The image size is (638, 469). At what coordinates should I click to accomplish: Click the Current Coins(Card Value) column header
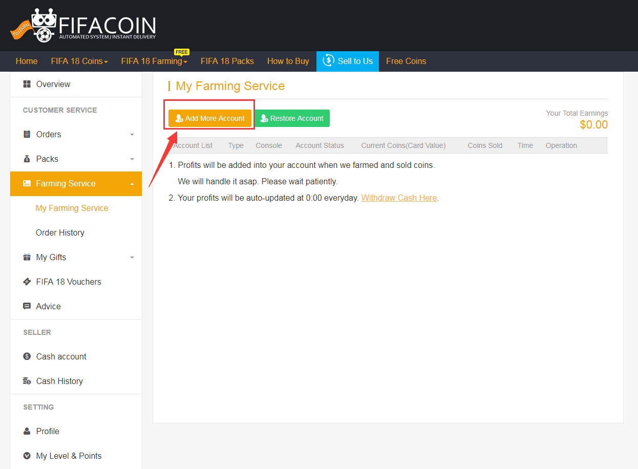coord(403,145)
